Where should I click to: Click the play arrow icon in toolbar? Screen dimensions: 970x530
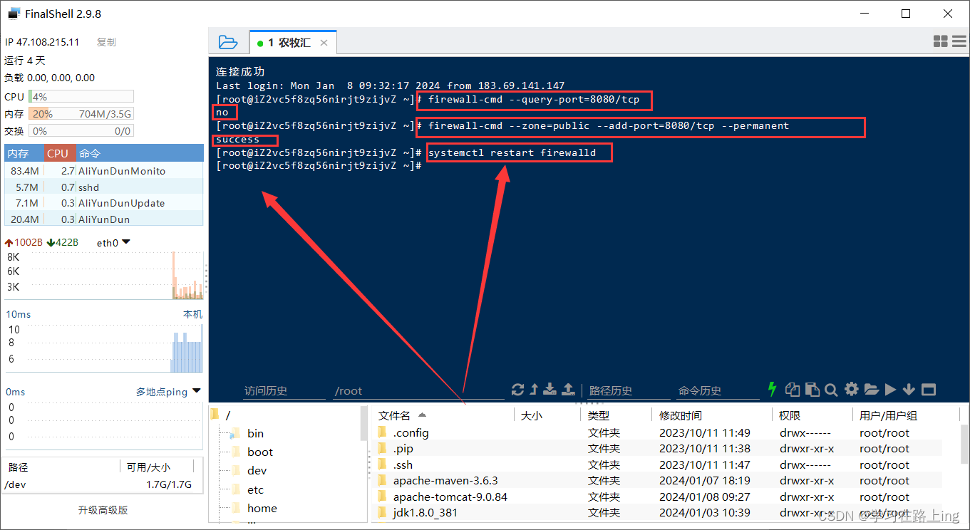coord(890,389)
